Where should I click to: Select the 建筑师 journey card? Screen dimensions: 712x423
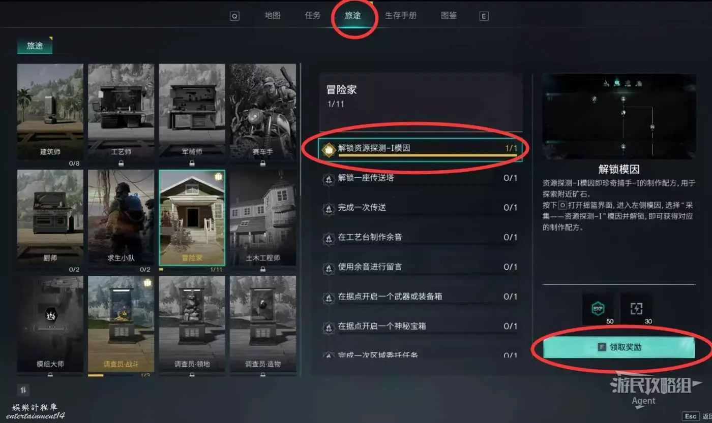point(50,112)
